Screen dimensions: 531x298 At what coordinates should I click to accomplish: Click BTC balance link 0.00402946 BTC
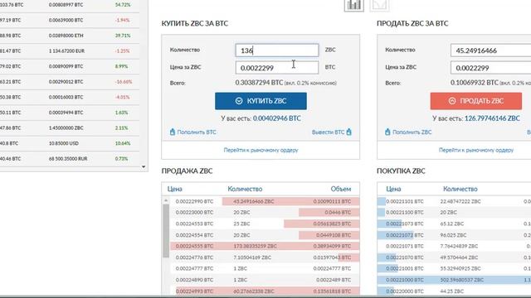[276, 118]
